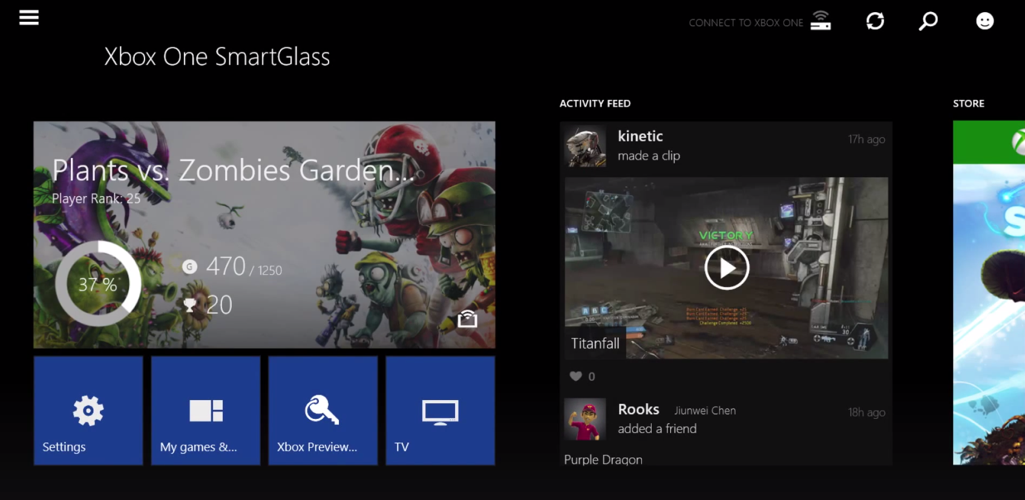Play the Titanfall clip
Screen dimensions: 1025x500
[727, 268]
